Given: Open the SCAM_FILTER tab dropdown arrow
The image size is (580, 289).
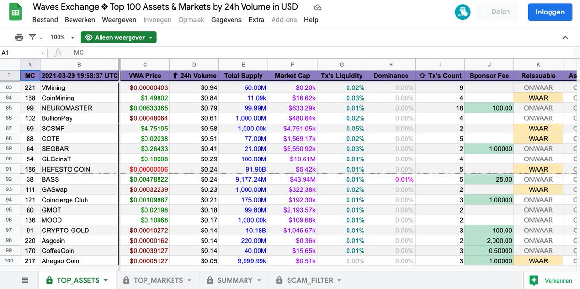Looking at the screenshot, I should click(339, 280).
